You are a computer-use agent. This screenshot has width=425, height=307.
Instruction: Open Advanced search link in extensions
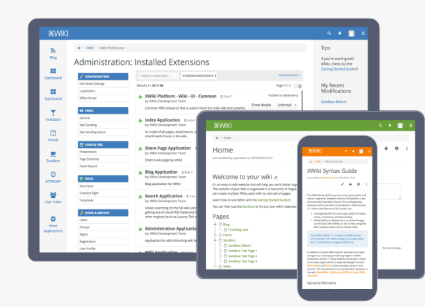(x=289, y=75)
